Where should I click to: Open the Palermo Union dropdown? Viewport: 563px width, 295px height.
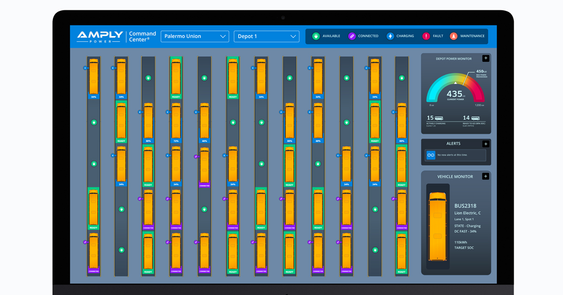(195, 37)
